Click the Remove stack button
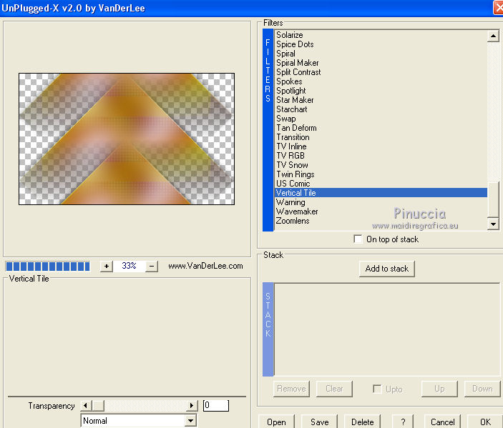 click(x=292, y=389)
